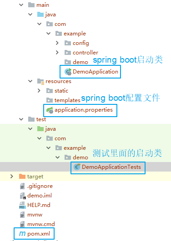Image resolution: width=171 pixels, height=241 pixels.
Task: Collapse the test folder
Action: [x=21, y=119]
